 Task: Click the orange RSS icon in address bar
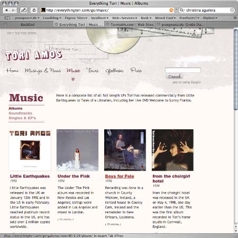click(x=171, y=11)
